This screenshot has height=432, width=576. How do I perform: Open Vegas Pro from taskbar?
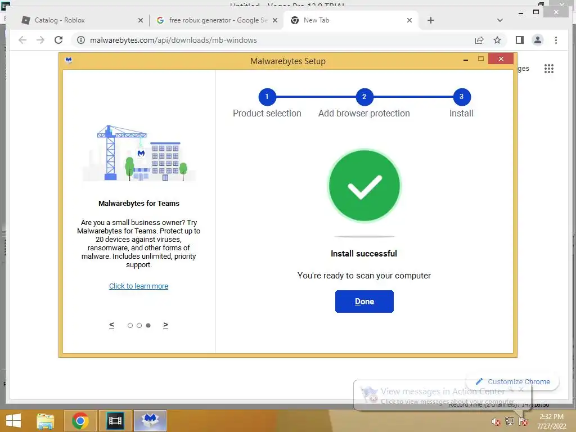coord(115,421)
